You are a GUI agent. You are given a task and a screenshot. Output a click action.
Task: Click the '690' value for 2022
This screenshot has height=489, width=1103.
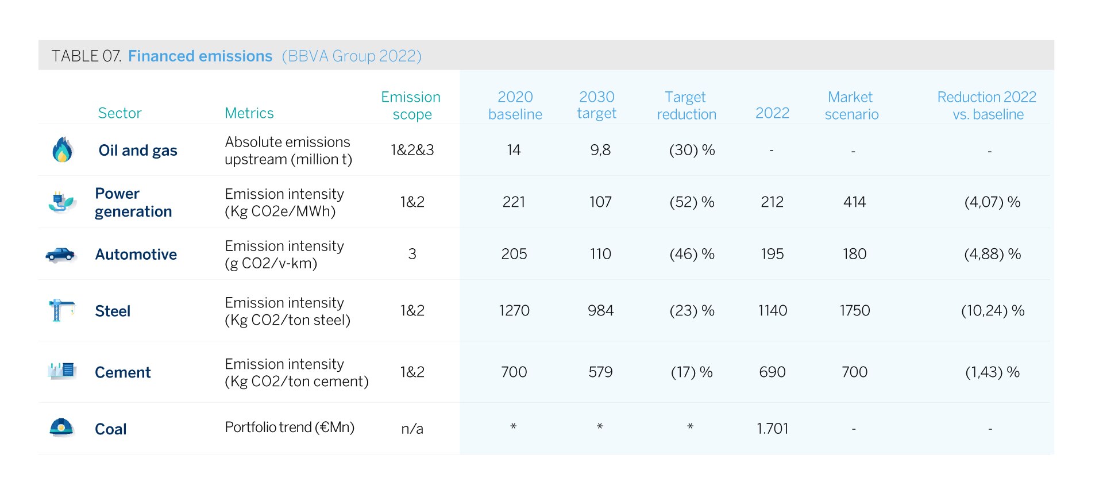click(772, 372)
